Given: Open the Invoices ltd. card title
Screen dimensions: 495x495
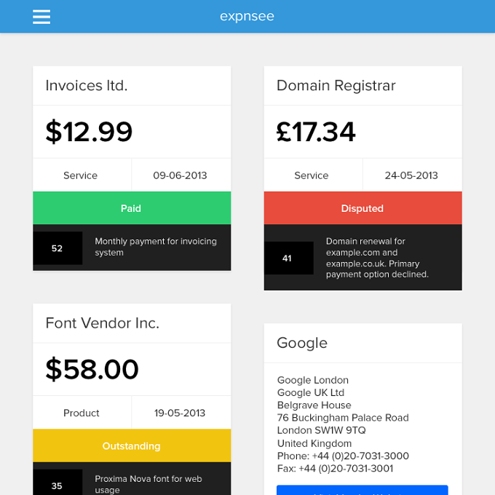Looking at the screenshot, I should [87, 86].
